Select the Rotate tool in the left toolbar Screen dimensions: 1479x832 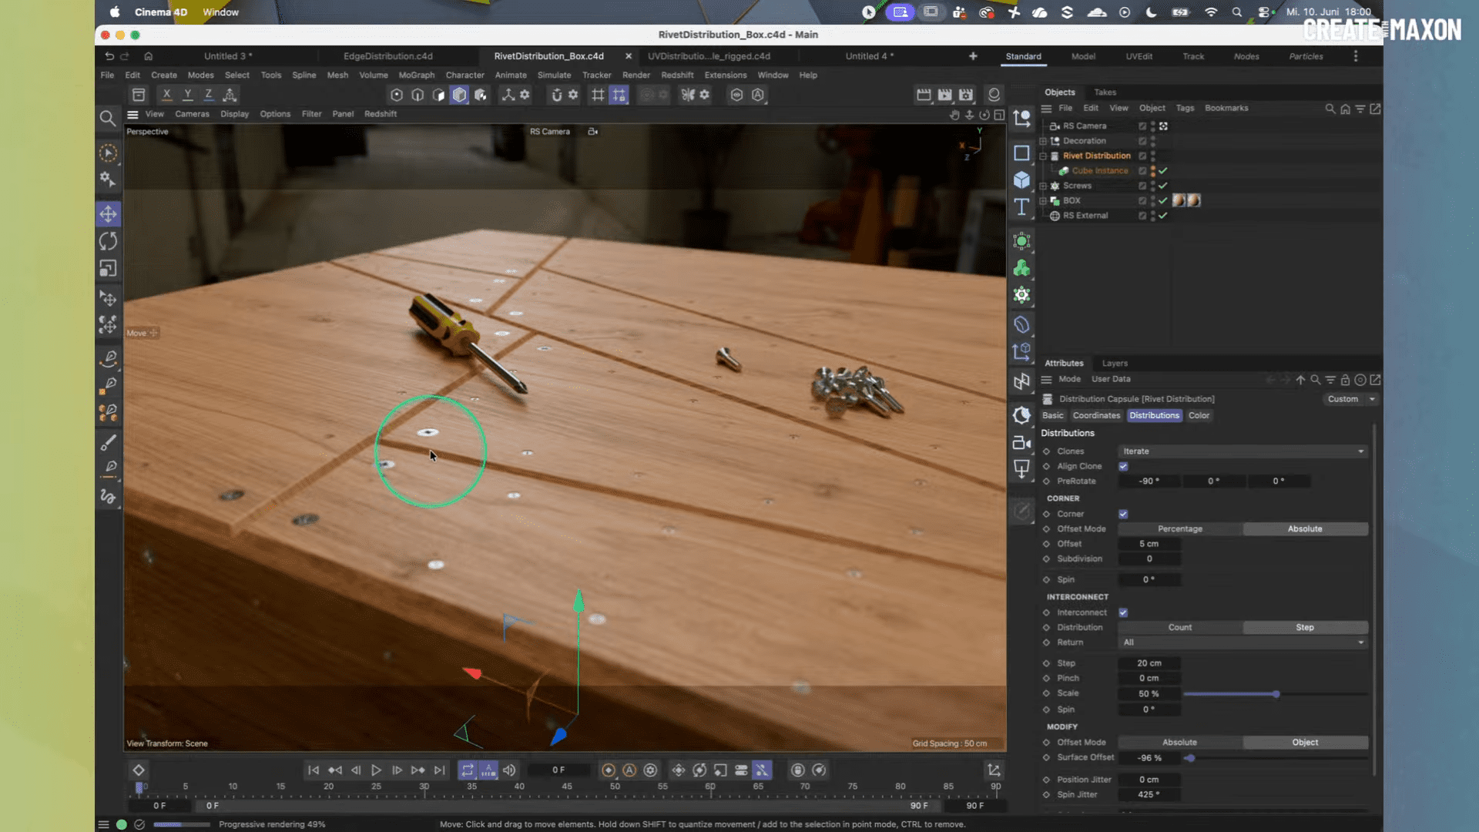pyautogui.click(x=108, y=241)
